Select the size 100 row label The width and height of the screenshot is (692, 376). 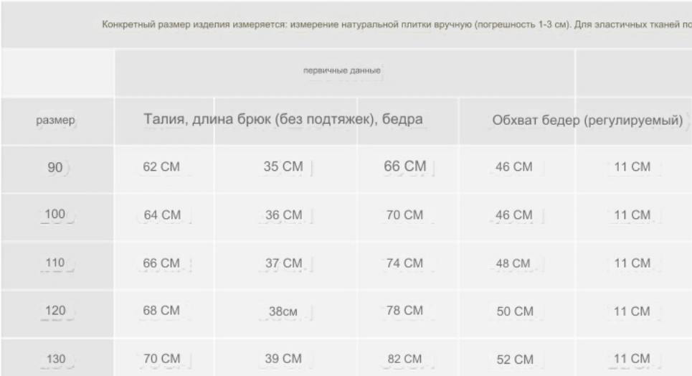pyautogui.click(x=55, y=215)
